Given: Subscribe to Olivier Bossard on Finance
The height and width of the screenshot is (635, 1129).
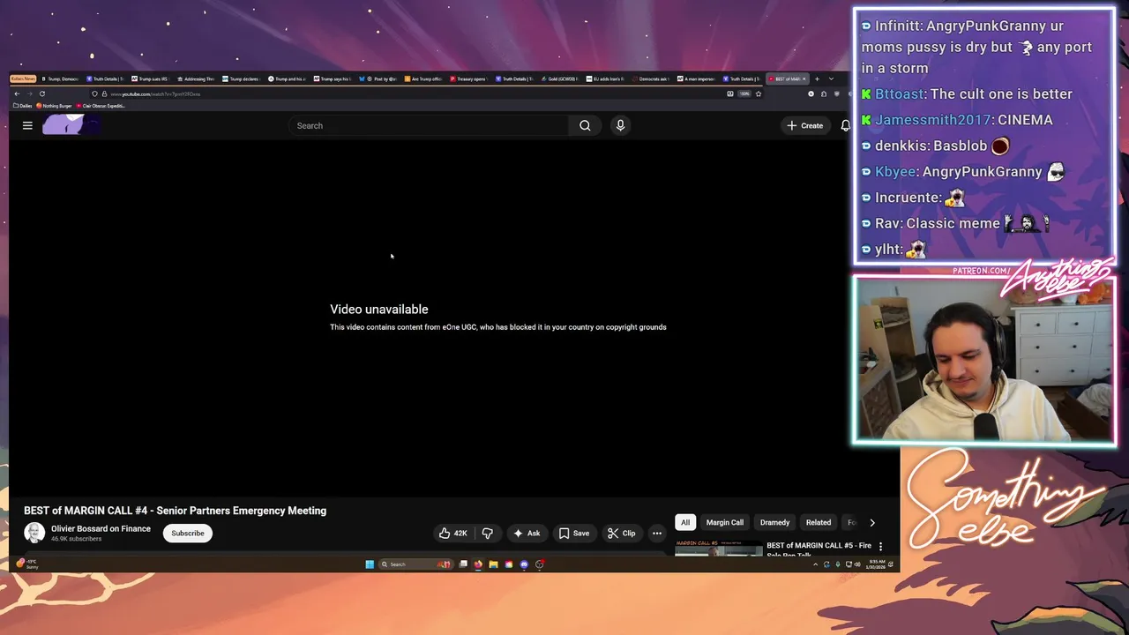Looking at the screenshot, I should [x=187, y=533].
